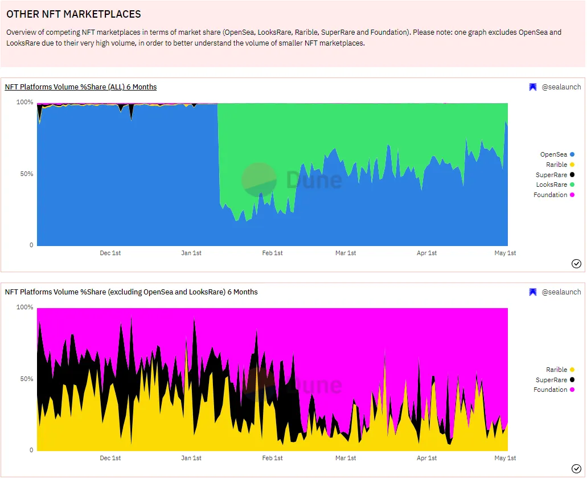587x479 pixels.
Task: Open NFT Platforms Volume %Share (ALL) title link
Action: 80,87
